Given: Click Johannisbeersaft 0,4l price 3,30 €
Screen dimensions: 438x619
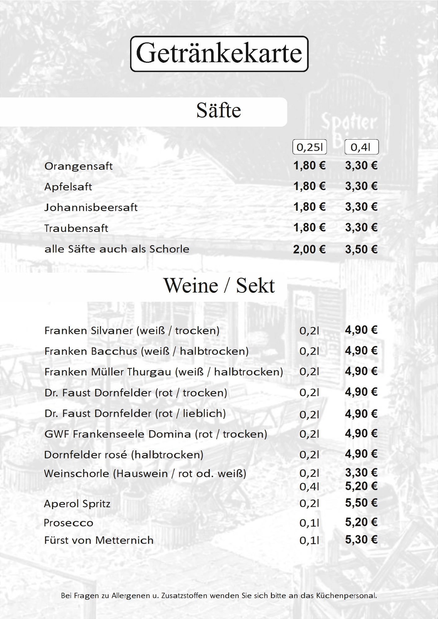Looking at the screenshot, I should pyautogui.click(x=361, y=207).
